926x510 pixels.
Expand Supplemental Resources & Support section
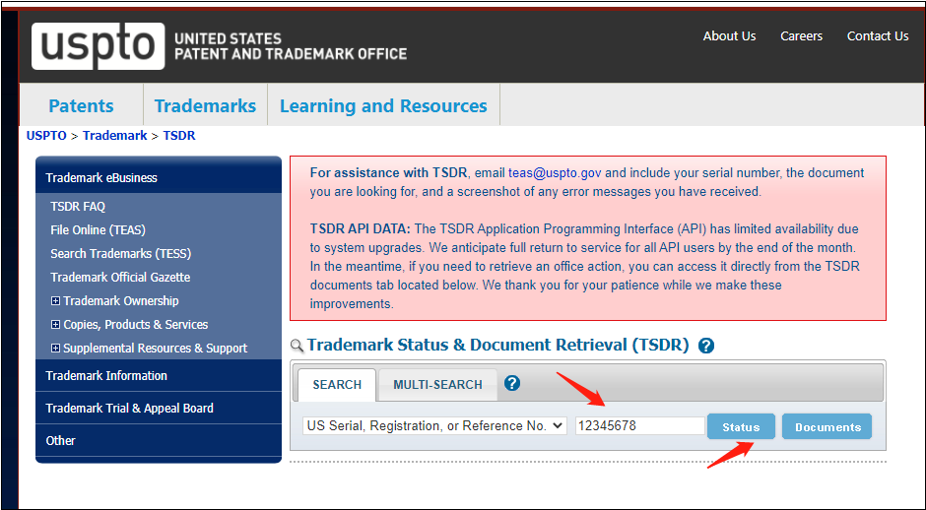tap(55, 349)
